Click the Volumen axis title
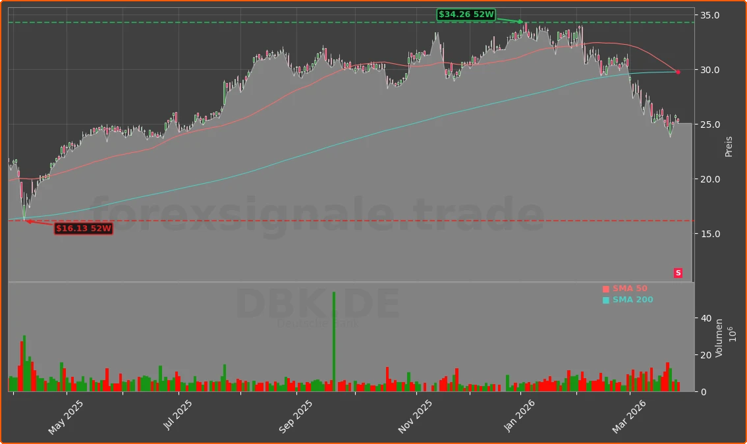Viewport: 747px width, 444px height. pos(719,338)
